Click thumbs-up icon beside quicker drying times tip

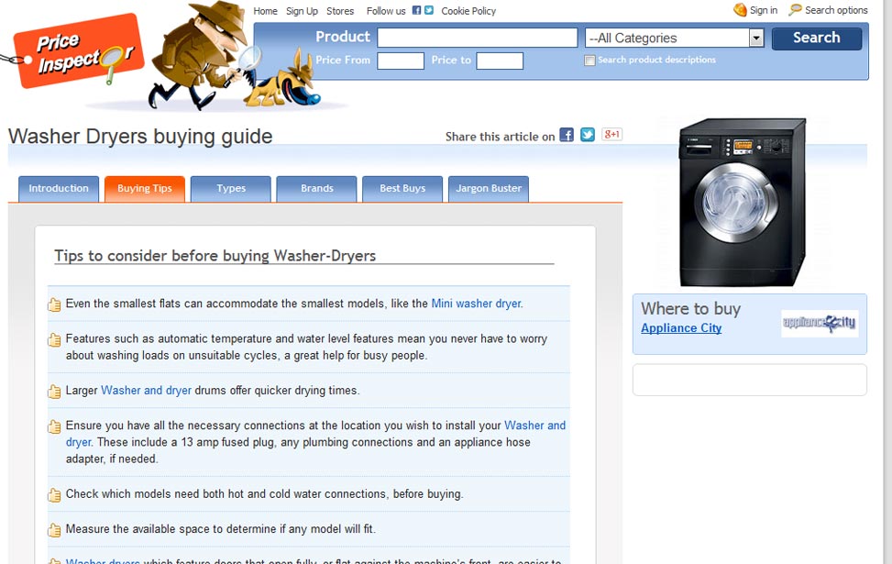tap(54, 392)
